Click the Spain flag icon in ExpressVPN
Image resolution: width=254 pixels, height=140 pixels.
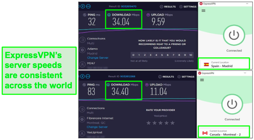(206, 64)
